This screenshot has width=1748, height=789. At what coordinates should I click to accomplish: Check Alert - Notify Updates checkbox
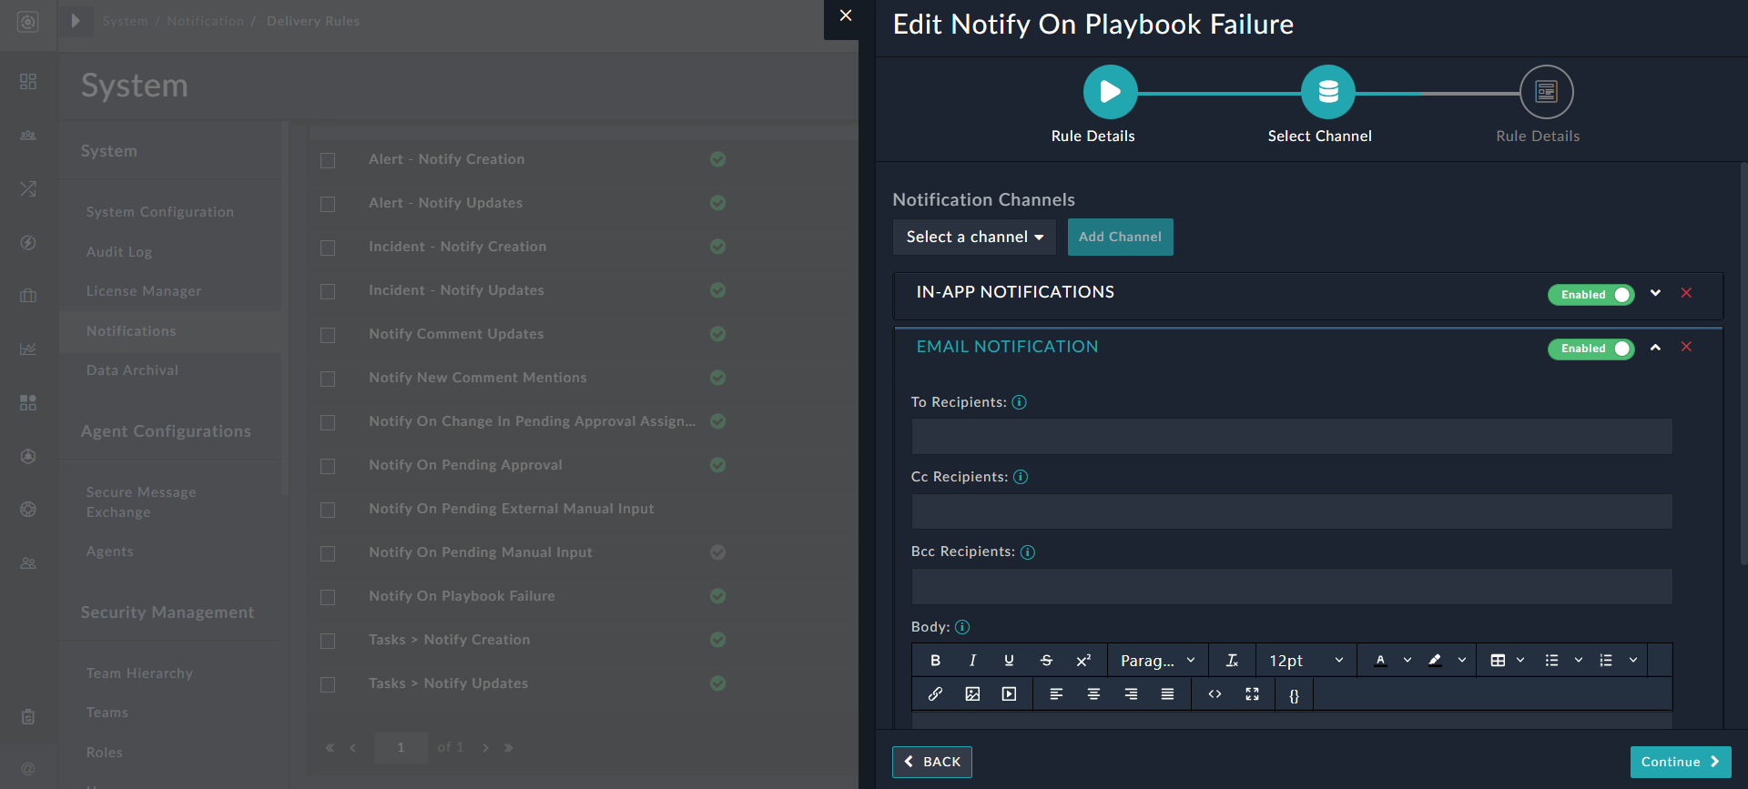tap(328, 204)
